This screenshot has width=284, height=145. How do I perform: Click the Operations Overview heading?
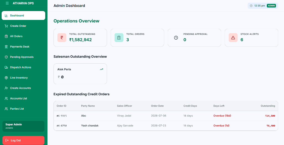click(77, 21)
